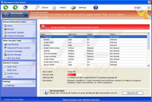Click the Deep Scan icon in sidebar
This screenshot has height=102, width=152.
tap(5, 70)
